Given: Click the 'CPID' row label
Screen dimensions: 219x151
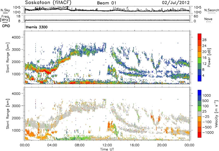Looking at the screenshot, I should tap(6, 26).
